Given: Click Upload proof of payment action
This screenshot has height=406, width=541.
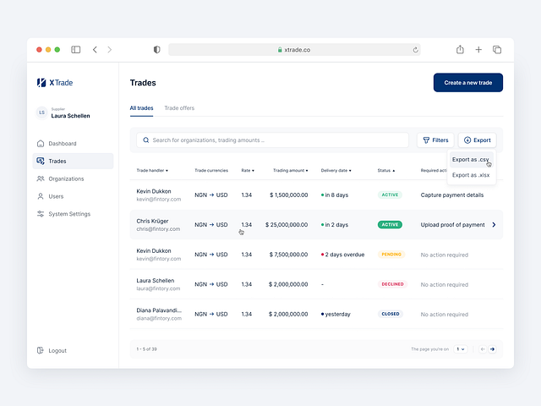Looking at the screenshot, I should click(x=453, y=225).
